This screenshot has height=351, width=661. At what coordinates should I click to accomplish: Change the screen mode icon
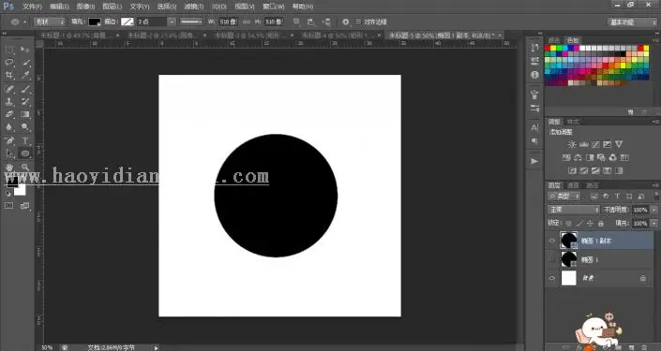(x=25, y=205)
